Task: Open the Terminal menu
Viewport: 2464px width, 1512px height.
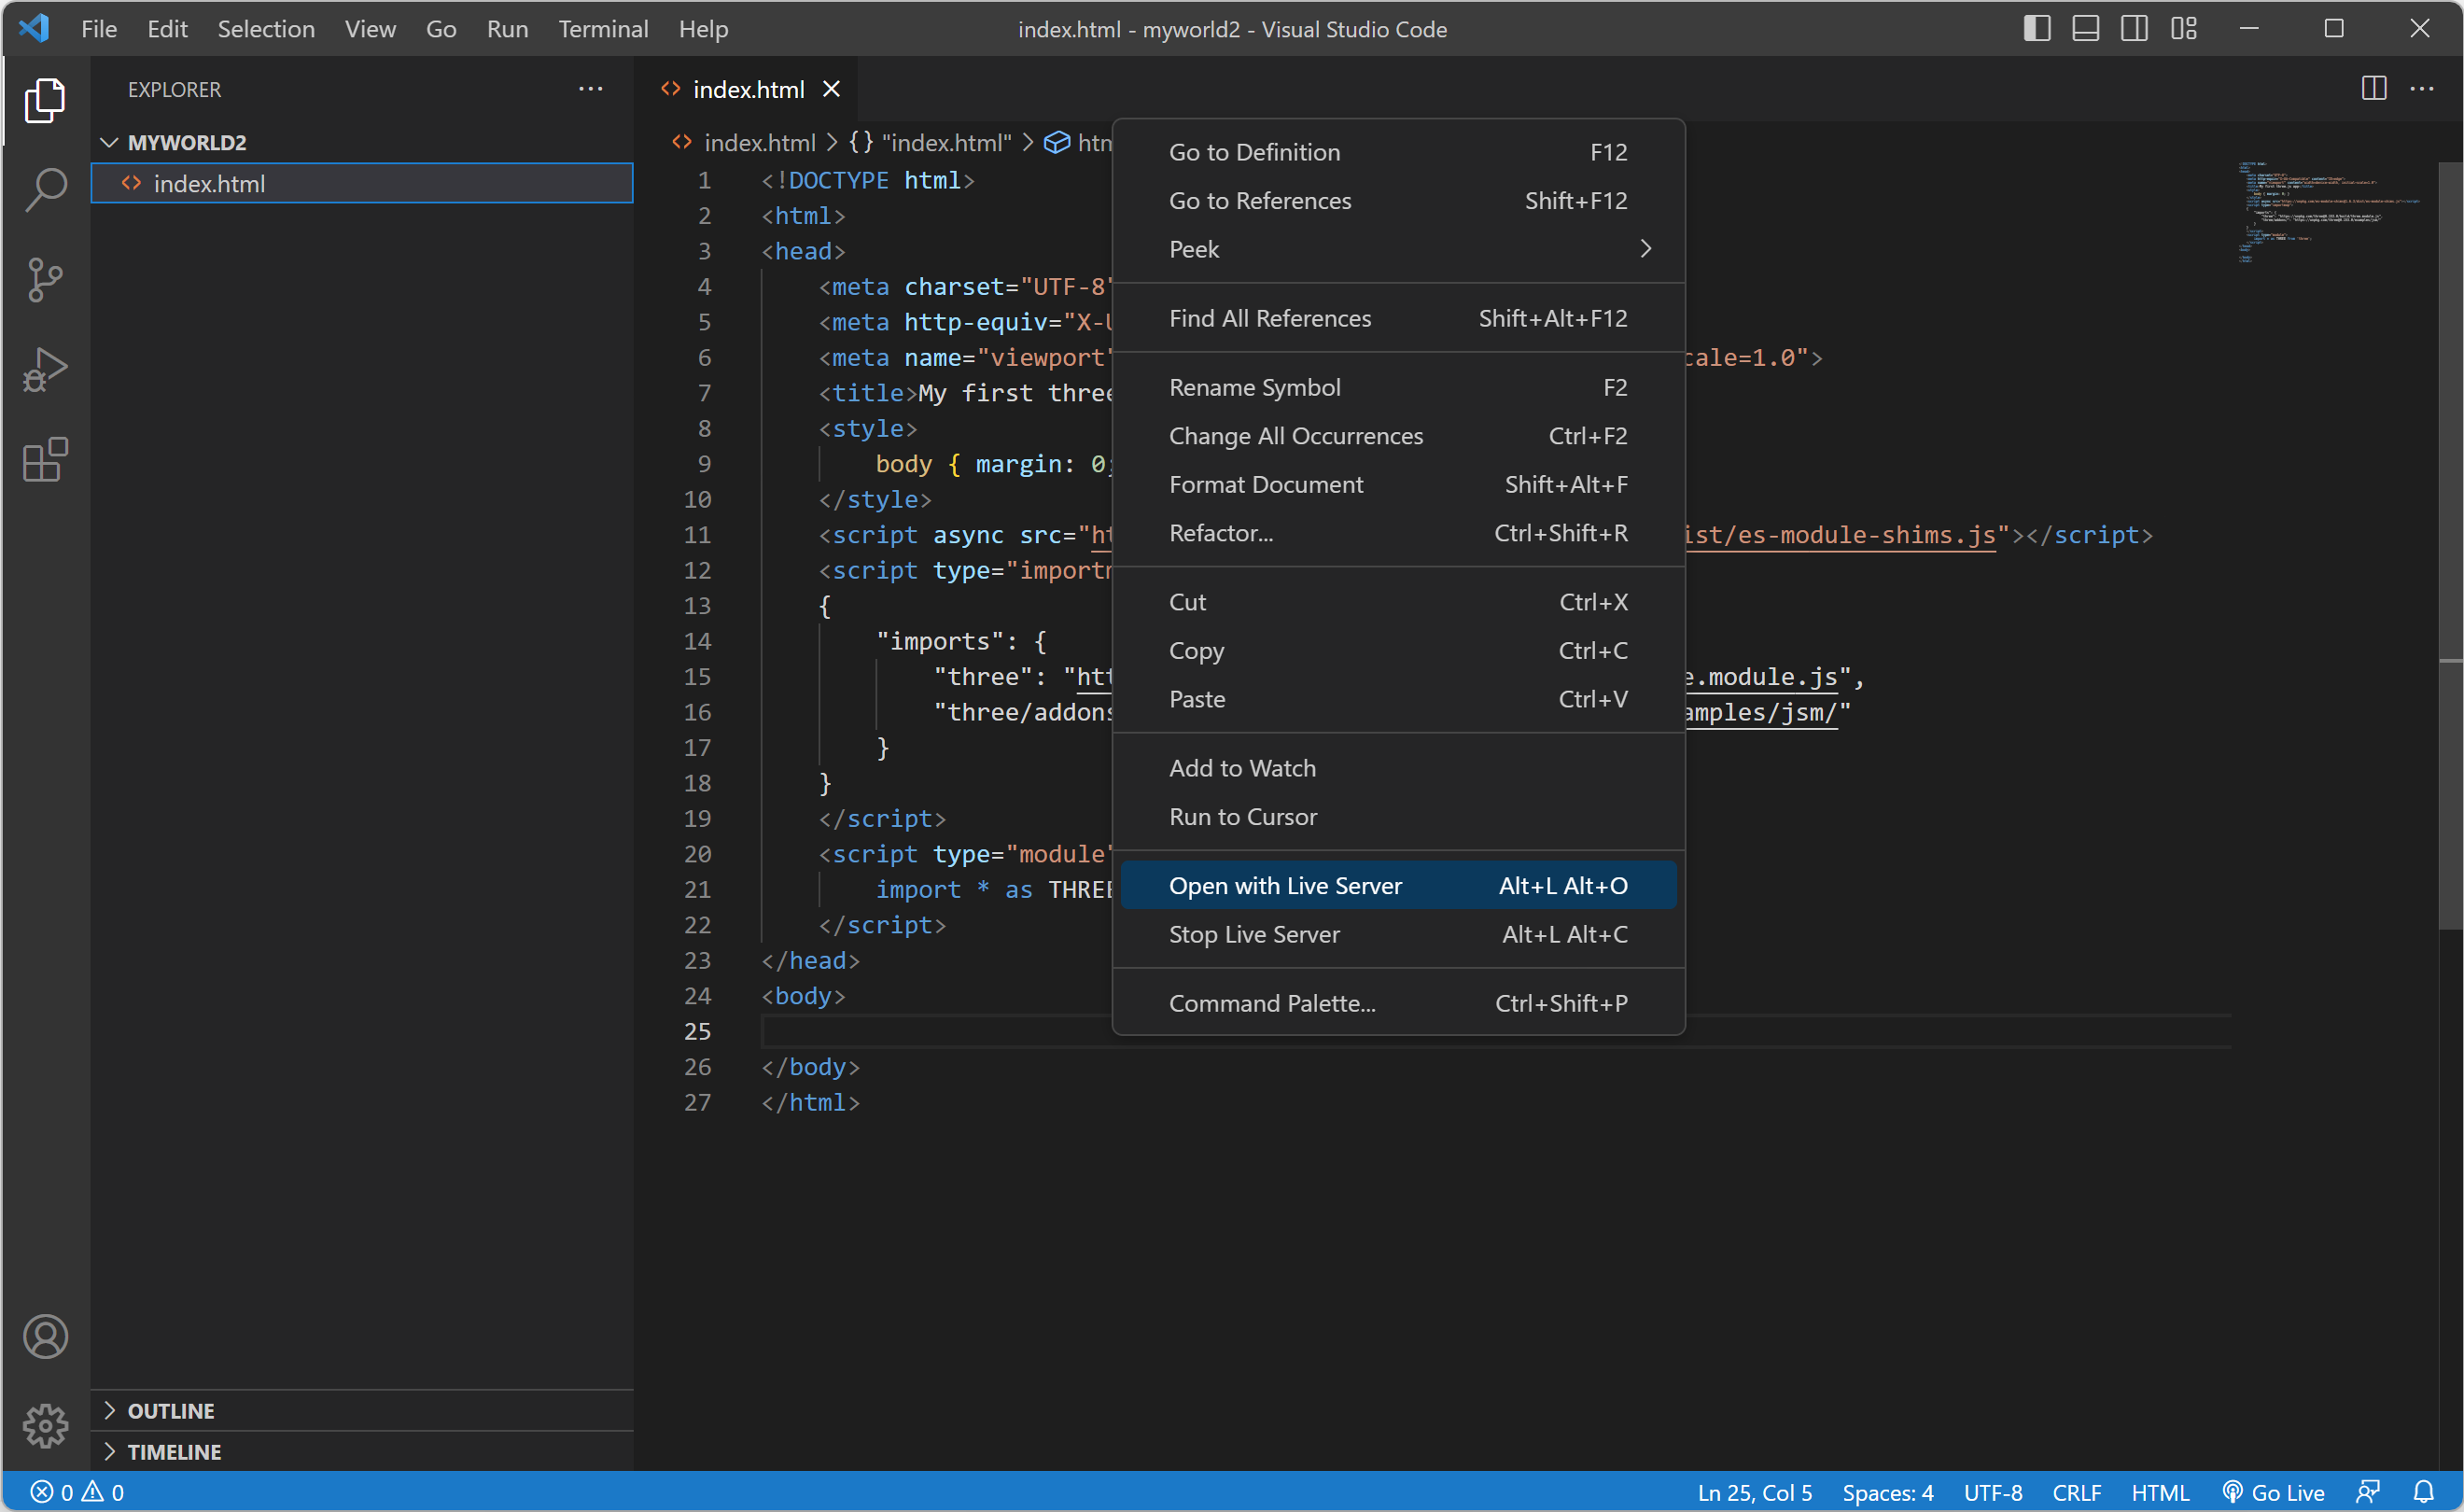Action: (x=603, y=28)
